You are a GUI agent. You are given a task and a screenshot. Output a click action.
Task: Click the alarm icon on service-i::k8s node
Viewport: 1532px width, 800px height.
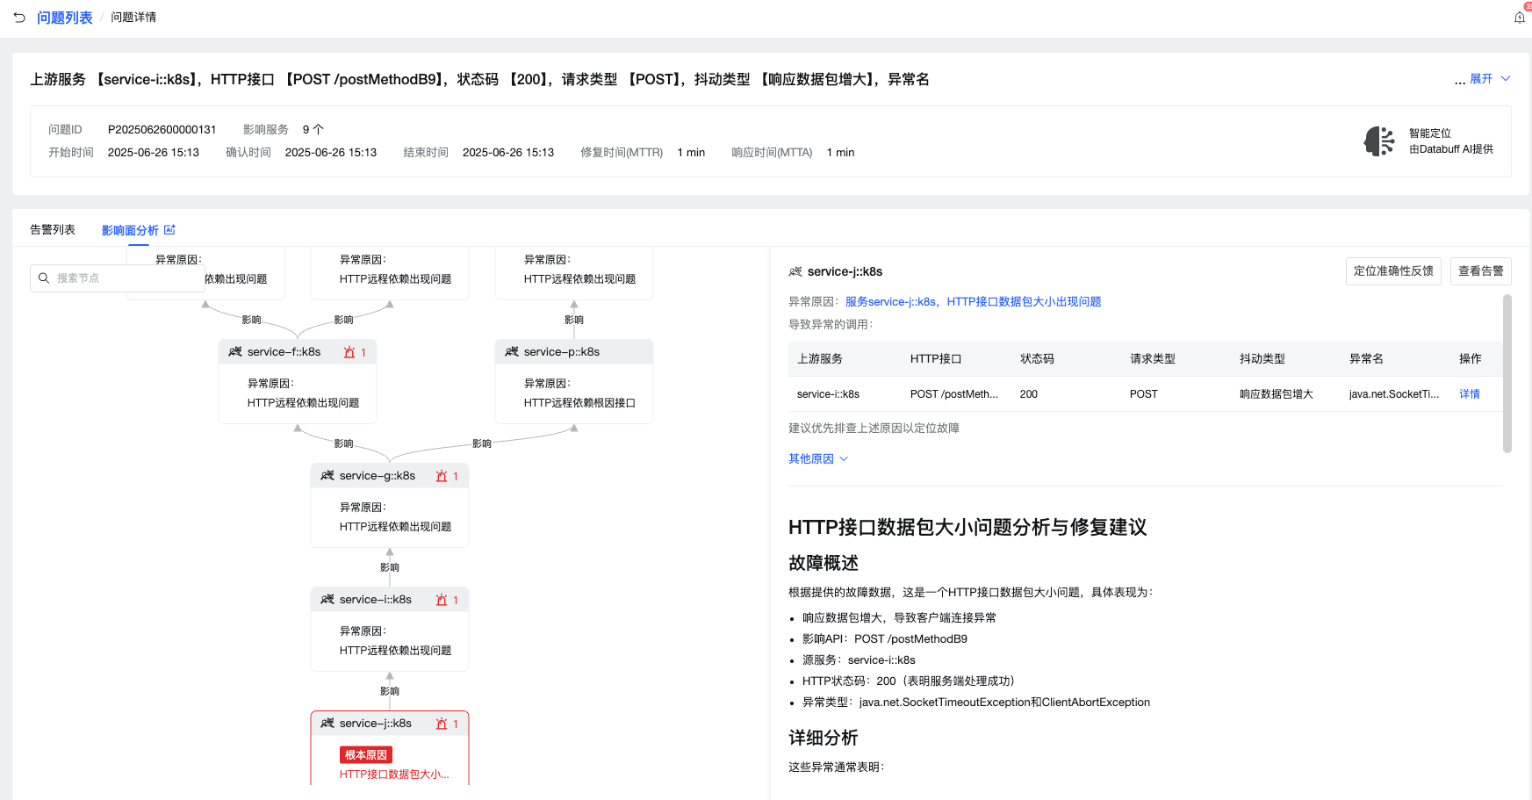[x=442, y=600]
